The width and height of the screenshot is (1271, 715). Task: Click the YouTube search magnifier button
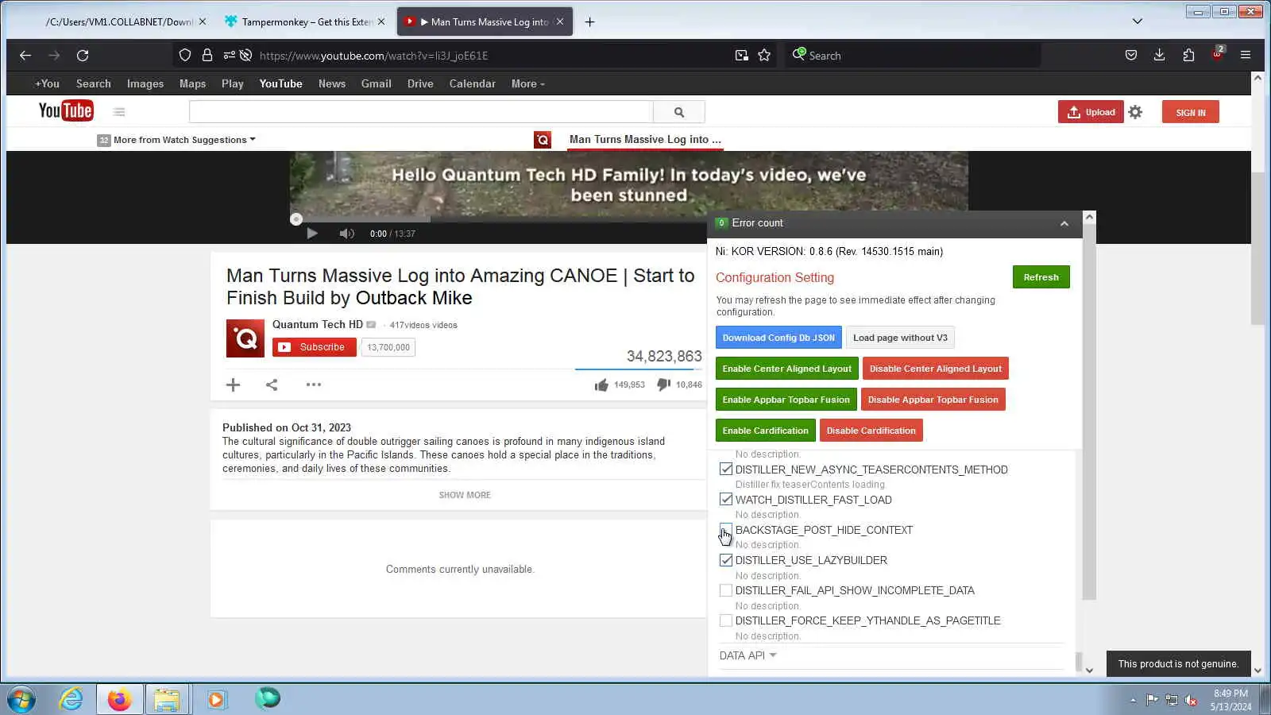click(x=679, y=112)
